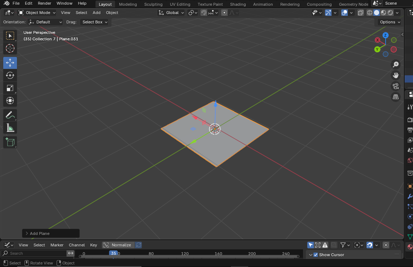Open the viewport shading options dropdown
Viewport: 413px width, 267px height.
[x=397, y=13]
